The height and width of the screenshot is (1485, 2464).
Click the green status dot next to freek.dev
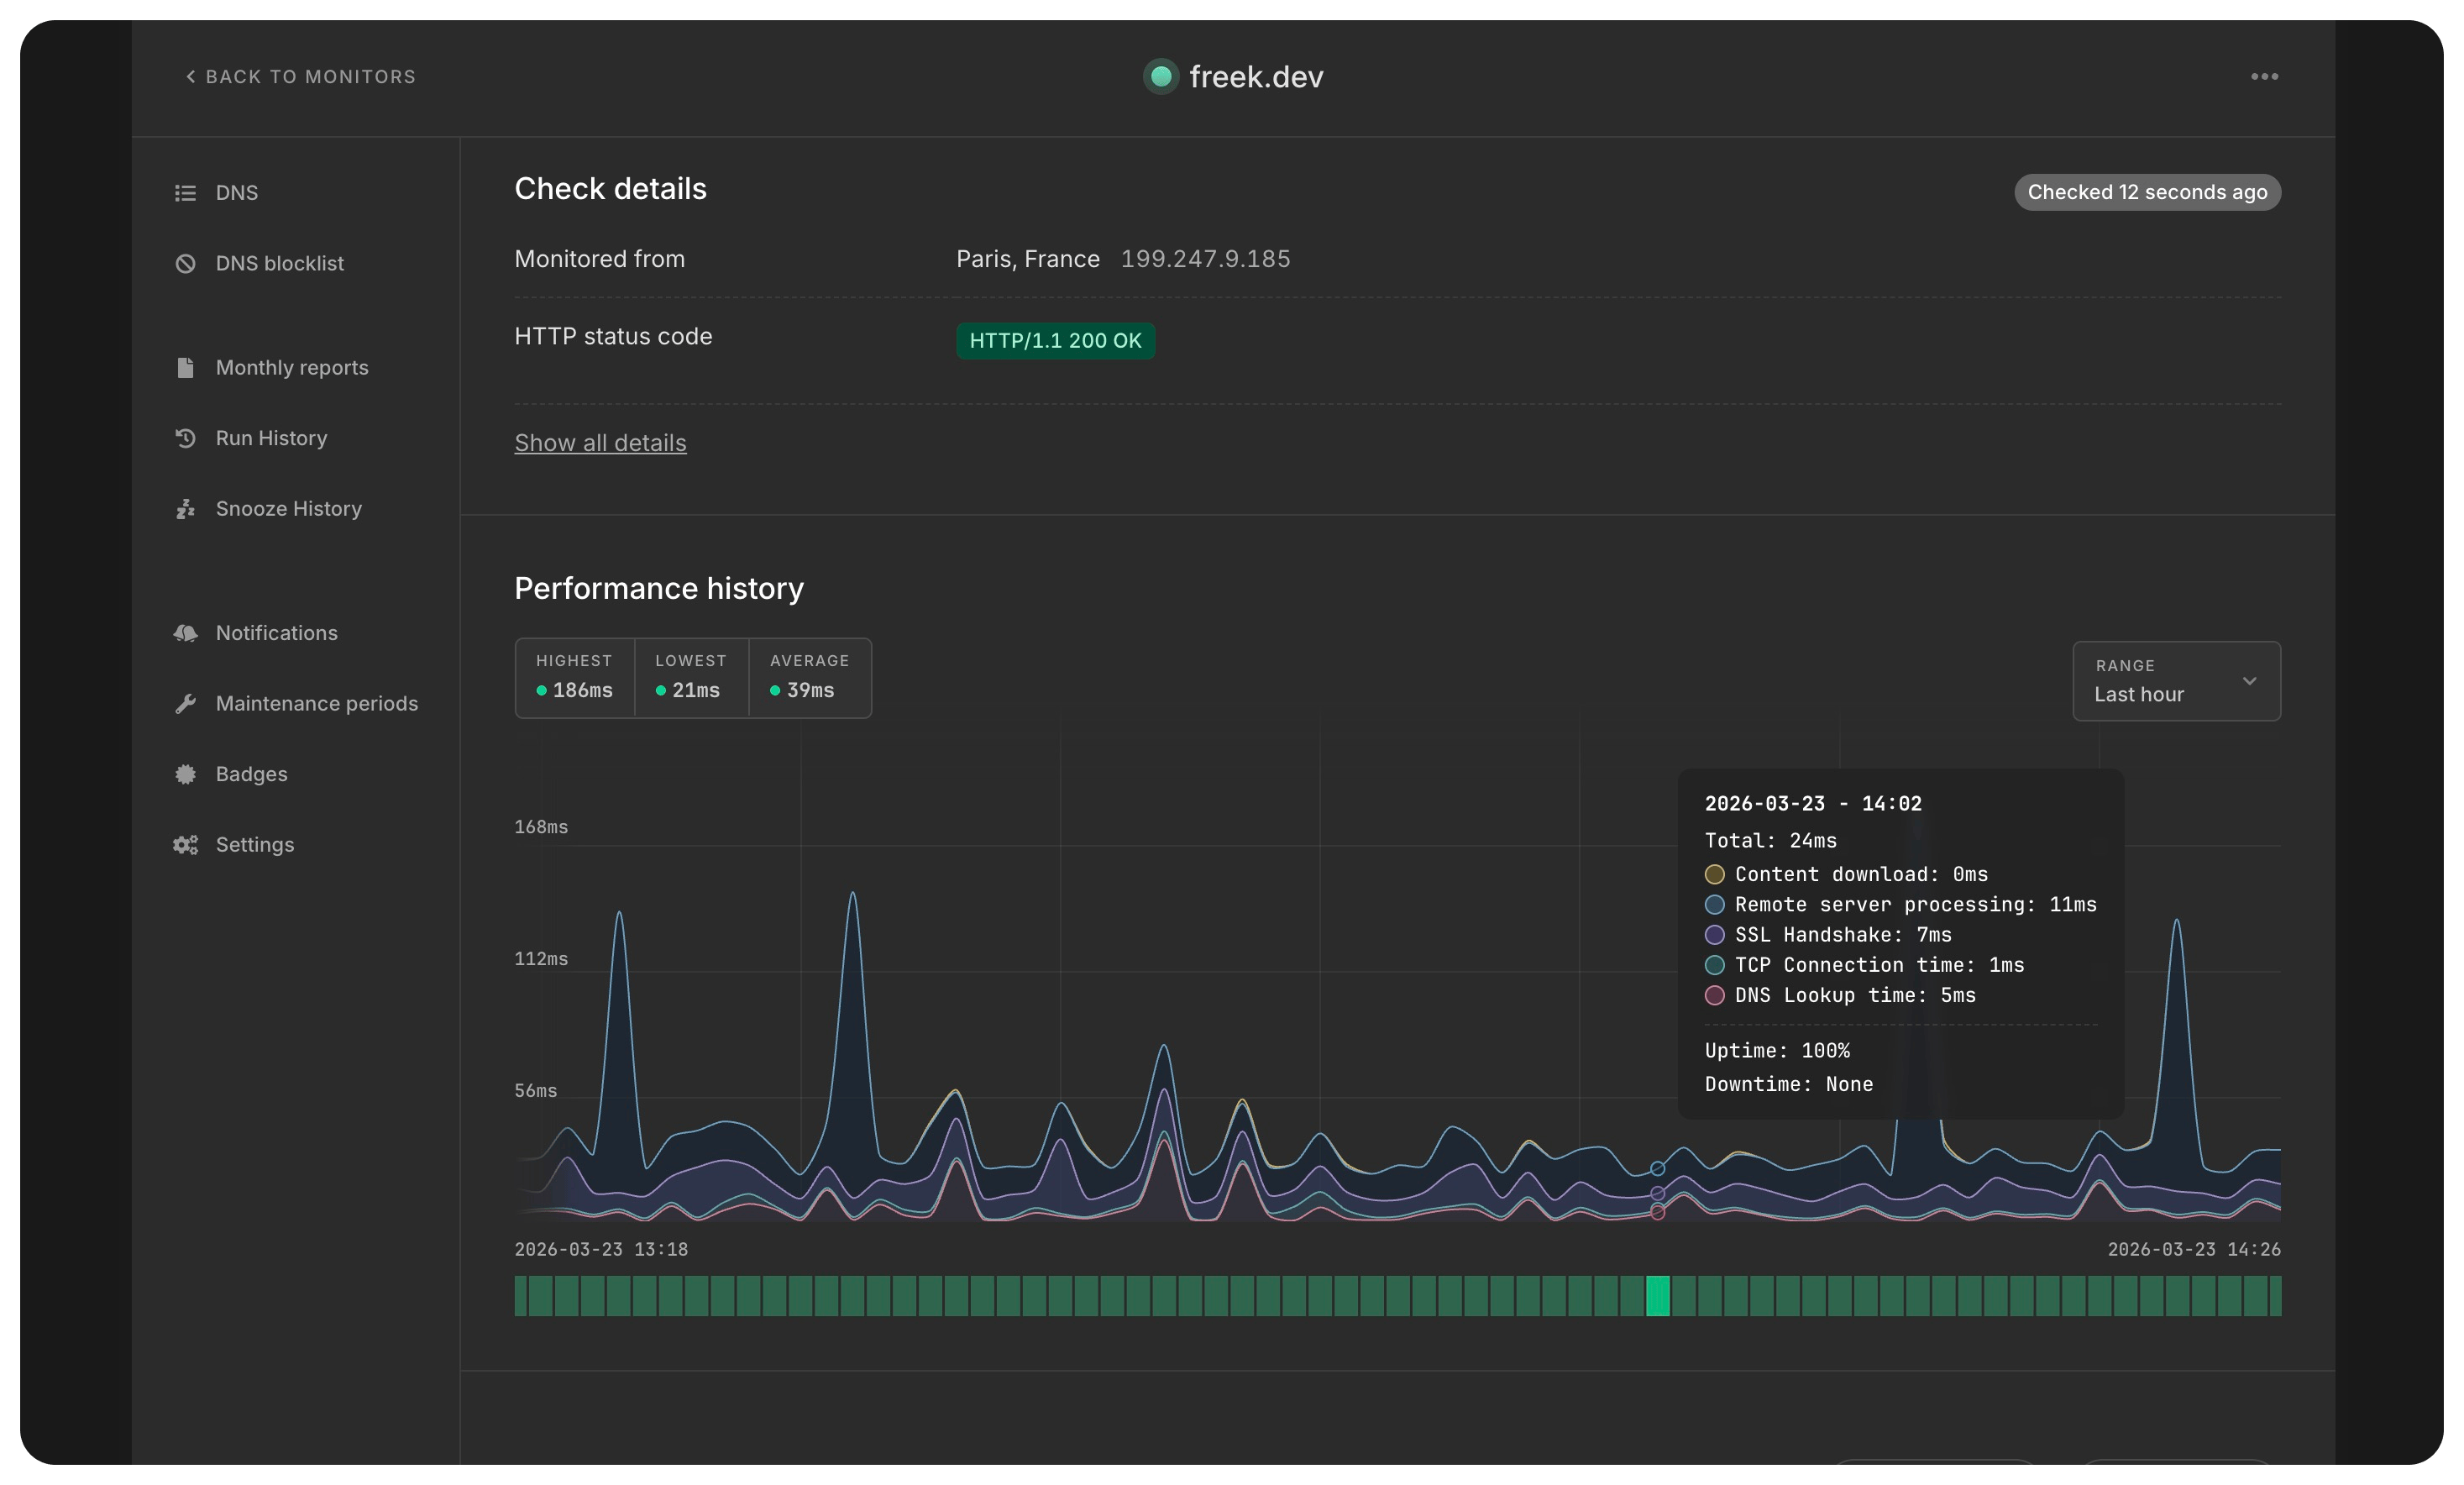coord(1161,76)
